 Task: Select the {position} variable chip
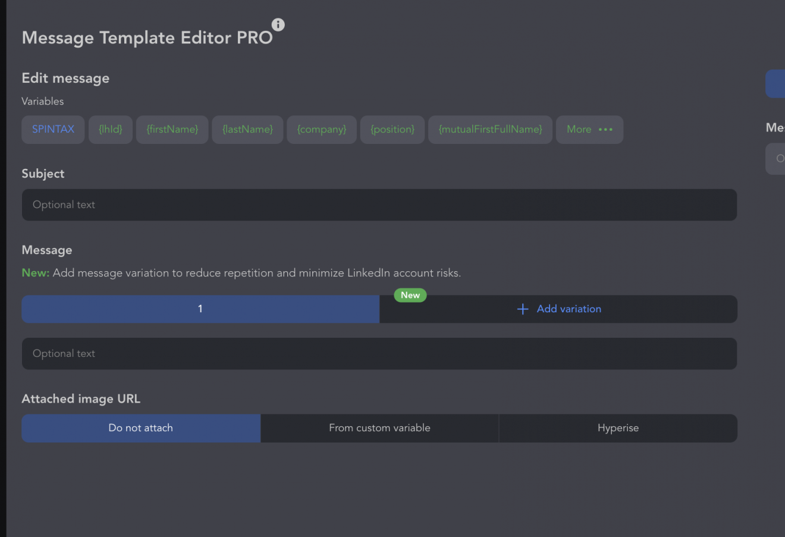(x=392, y=130)
